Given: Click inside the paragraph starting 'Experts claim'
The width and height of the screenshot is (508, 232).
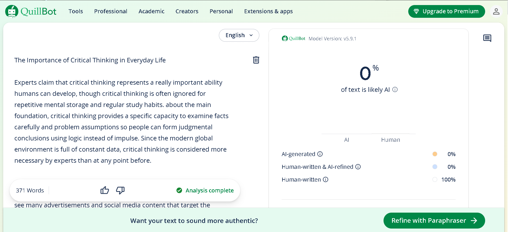Looking at the screenshot, I should click(x=121, y=122).
